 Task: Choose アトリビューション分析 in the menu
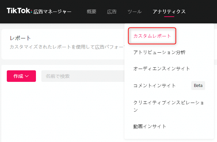(159, 52)
